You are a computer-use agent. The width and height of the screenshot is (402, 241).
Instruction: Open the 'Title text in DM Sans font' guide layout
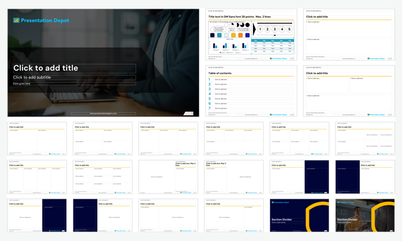click(x=251, y=35)
